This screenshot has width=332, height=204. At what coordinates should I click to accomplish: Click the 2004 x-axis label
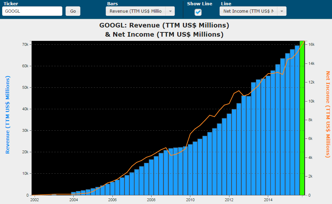pos(73,200)
